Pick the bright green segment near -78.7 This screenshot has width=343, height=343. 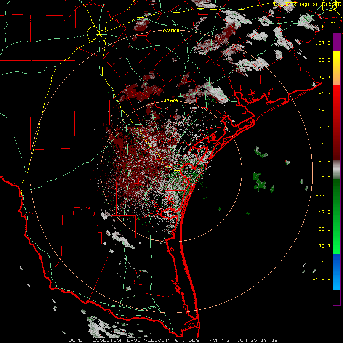coord(337,246)
